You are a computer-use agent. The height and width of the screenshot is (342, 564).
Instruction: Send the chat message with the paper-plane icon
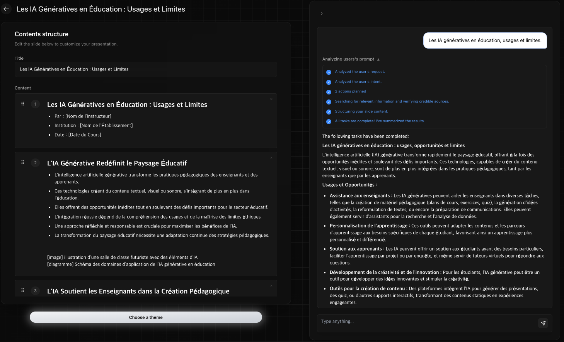543,323
